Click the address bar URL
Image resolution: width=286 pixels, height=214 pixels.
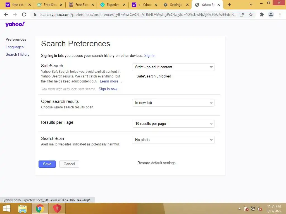[x=138, y=14]
